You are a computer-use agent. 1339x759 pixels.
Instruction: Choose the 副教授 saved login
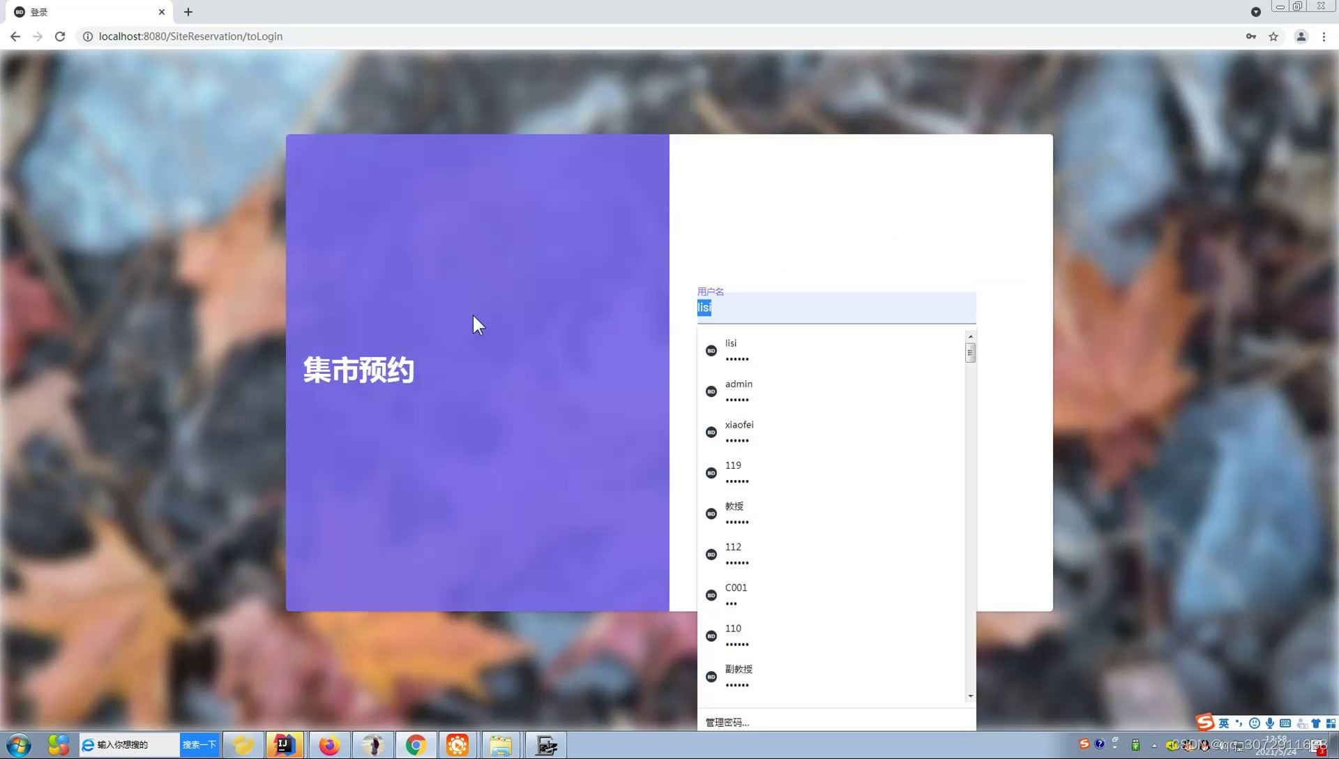tap(831, 677)
